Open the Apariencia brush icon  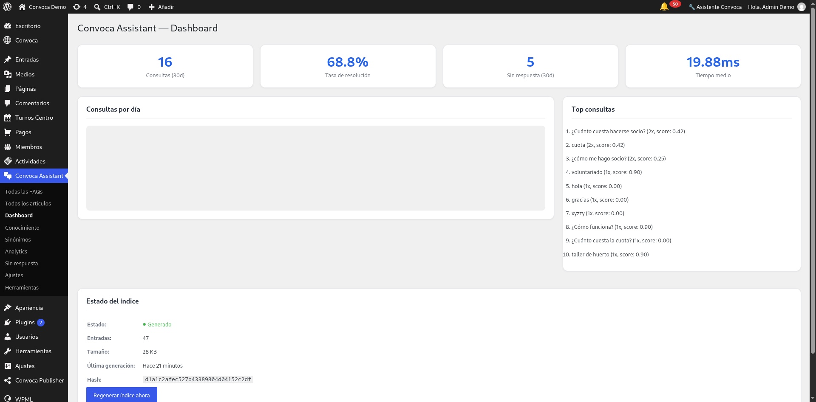(x=8, y=308)
